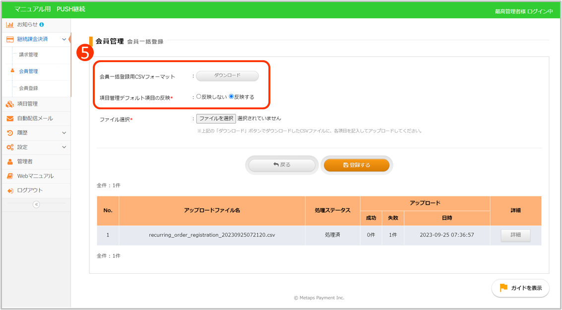Click the ダウンロード CSV format button

point(227,76)
